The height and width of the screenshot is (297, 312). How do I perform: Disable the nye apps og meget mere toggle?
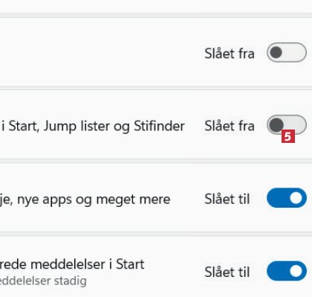[287, 198]
